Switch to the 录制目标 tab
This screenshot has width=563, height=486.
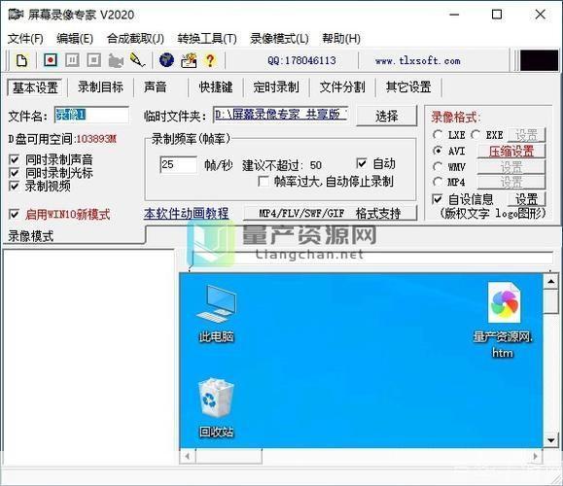click(x=100, y=87)
